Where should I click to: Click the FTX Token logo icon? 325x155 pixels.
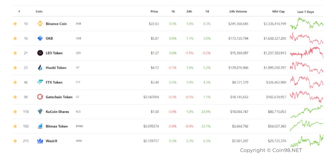click(x=40, y=82)
